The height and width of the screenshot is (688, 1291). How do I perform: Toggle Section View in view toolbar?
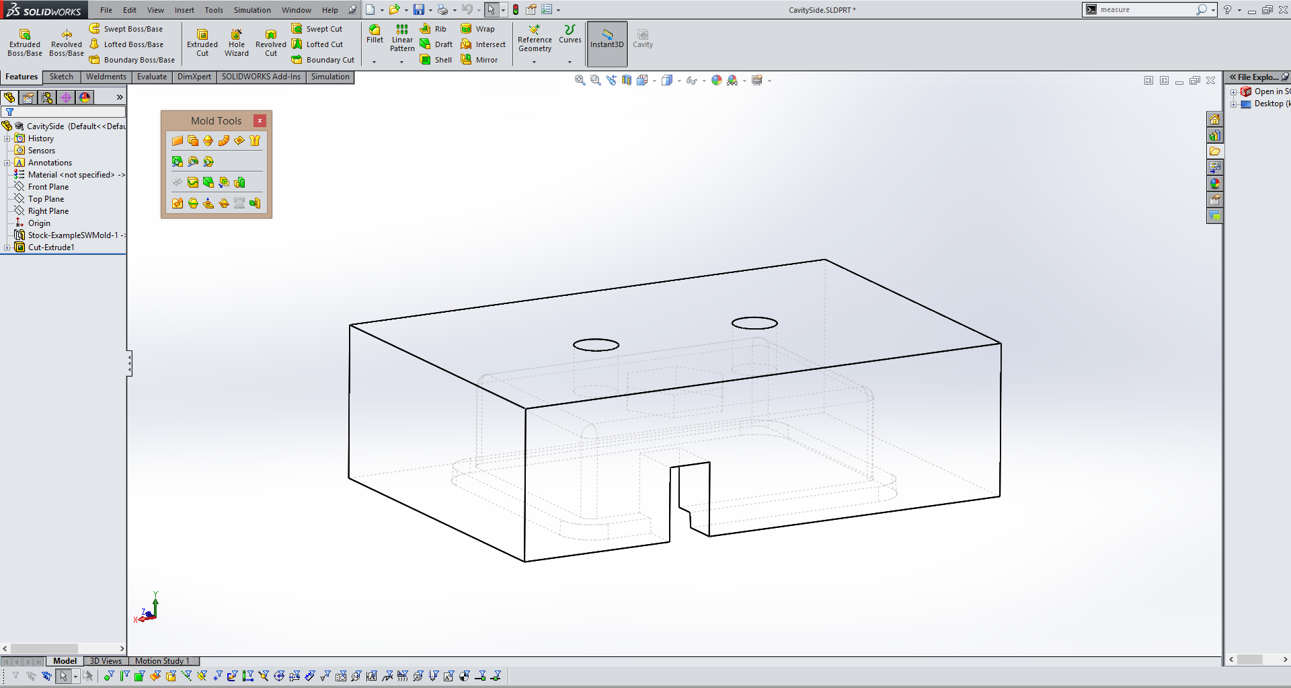[627, 81]
